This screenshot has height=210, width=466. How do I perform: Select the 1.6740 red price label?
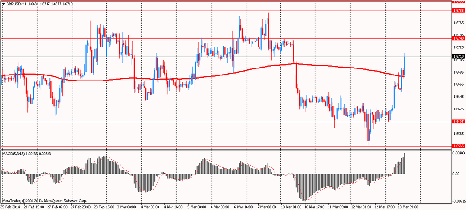[x=458, y=39]
